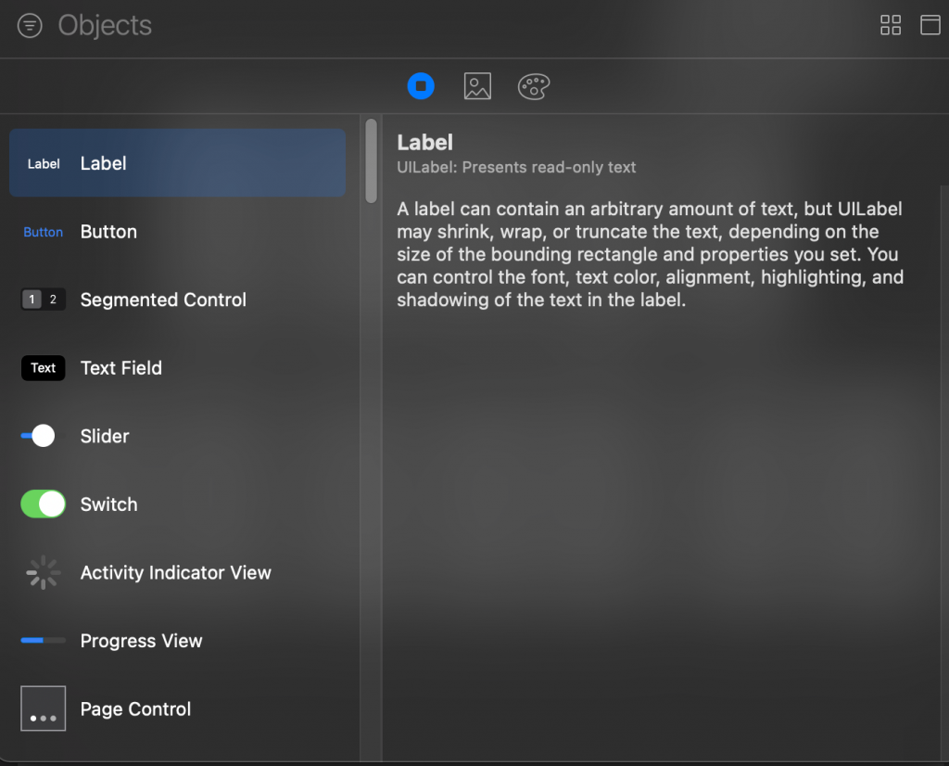Click the window panel toggle icon
This screenshot has width=949, height=766.
[930, 25]
